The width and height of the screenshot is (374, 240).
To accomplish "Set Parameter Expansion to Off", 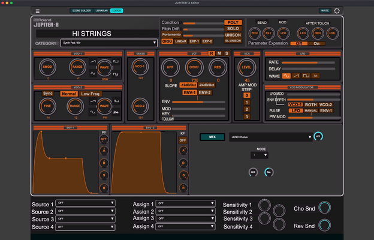I will point(299,43).
